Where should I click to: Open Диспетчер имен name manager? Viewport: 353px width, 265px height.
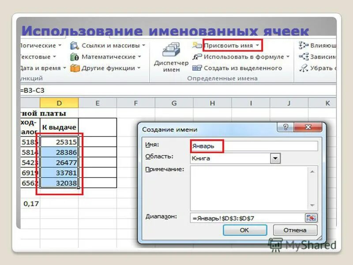[171, 57]
